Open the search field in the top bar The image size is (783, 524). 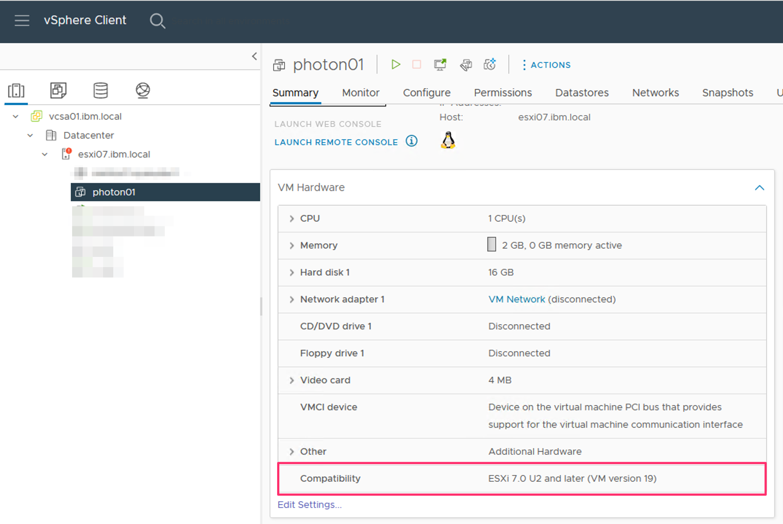pyautogui.click(x=158, y=21)
